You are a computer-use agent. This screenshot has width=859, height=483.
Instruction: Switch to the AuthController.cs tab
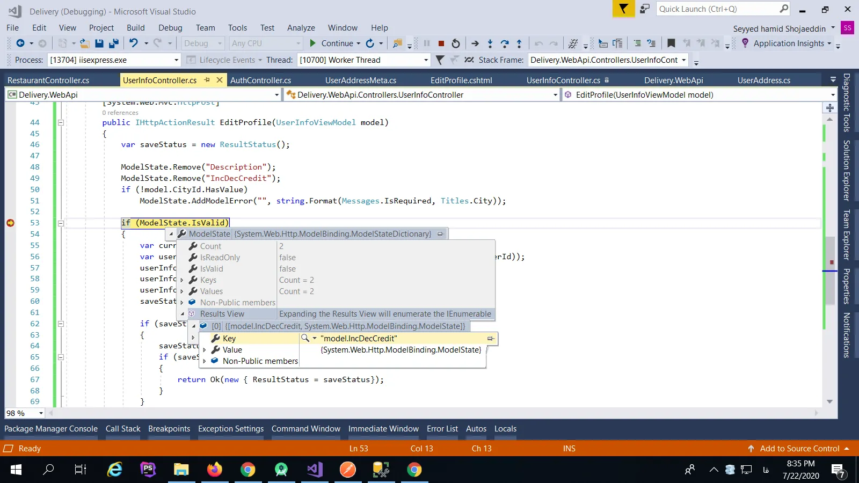260,80
